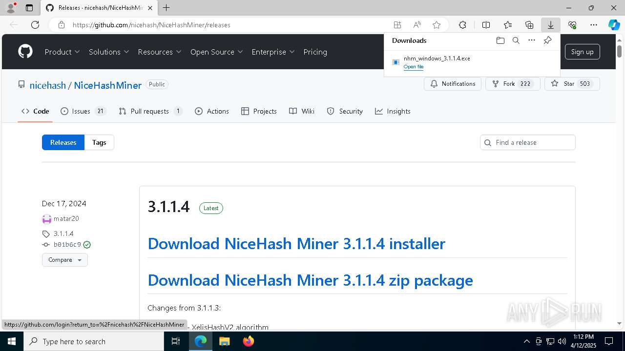Open Collections in Edge toolbar
This screenshot has height=351, width=625.
coord(529,25)
